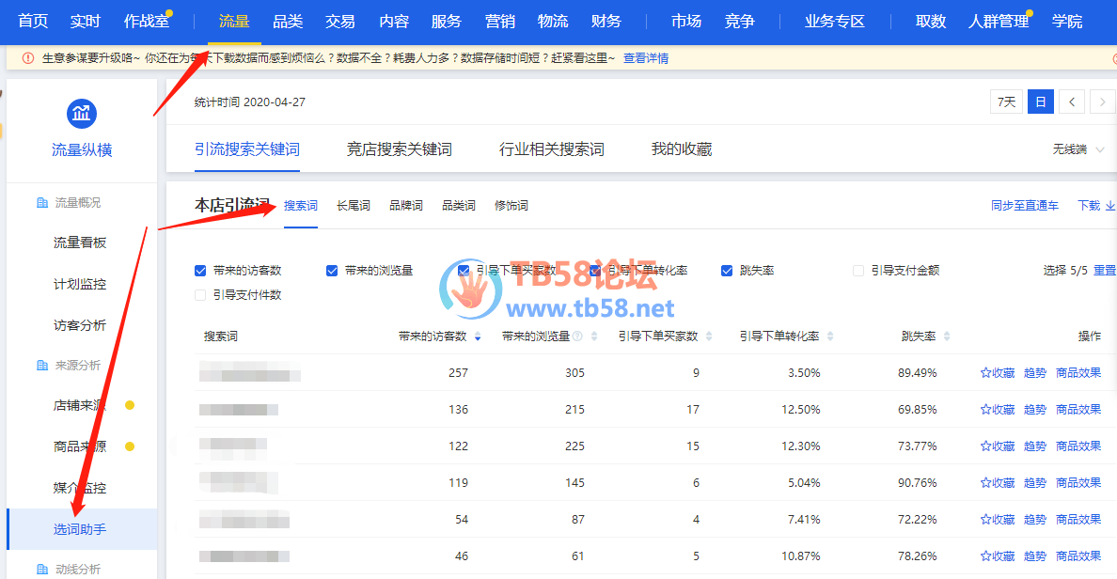This screenshot has width=1117, height=579.
Task: Open the 交易 top menu
Action: coord(339,22)
